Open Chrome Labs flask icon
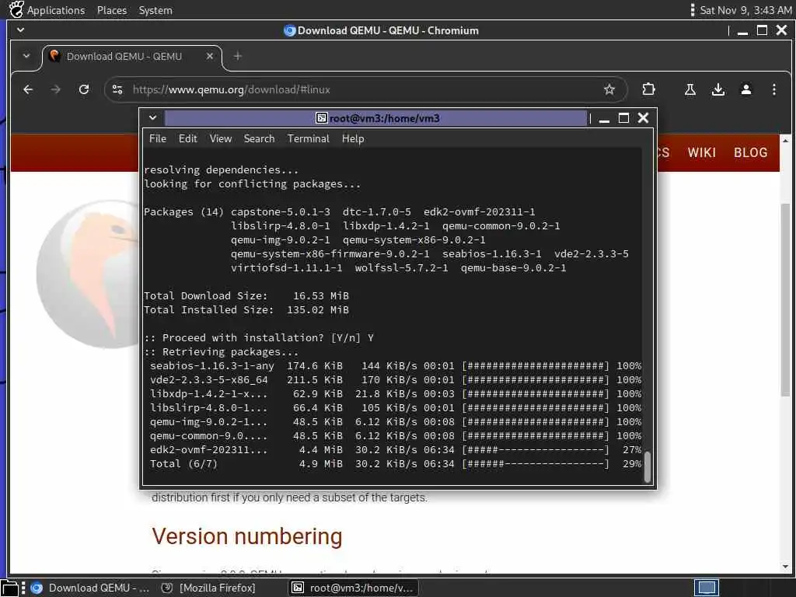 point(690,90)
